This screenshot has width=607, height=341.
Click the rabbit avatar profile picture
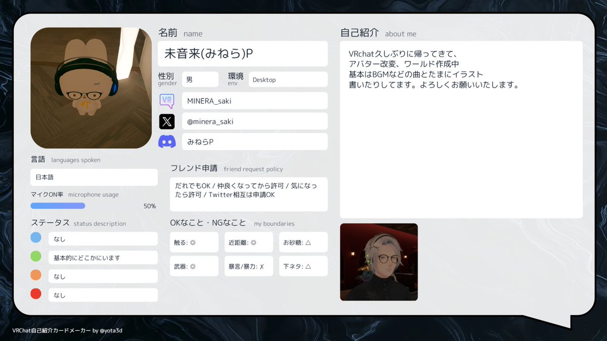91,88
